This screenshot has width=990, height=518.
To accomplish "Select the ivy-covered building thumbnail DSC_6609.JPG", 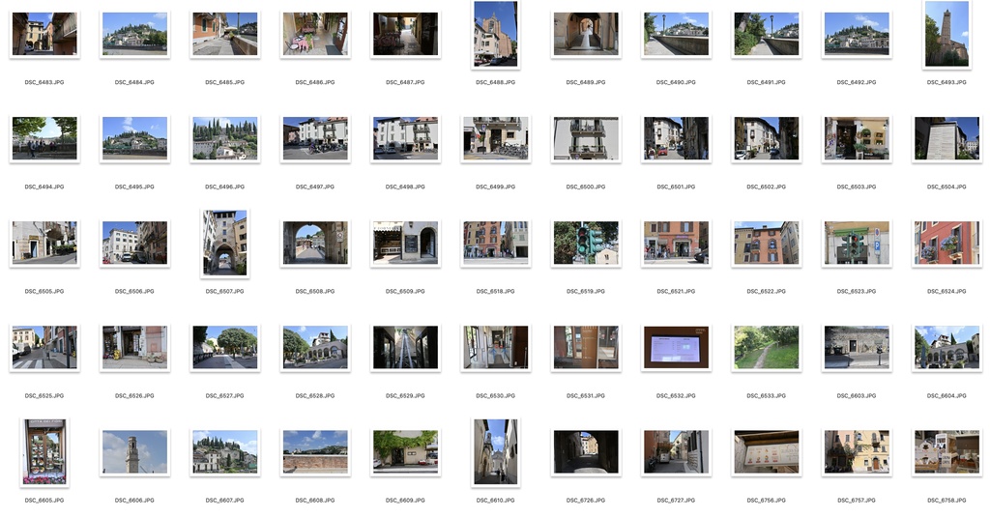I will click(x=405, y=451).
